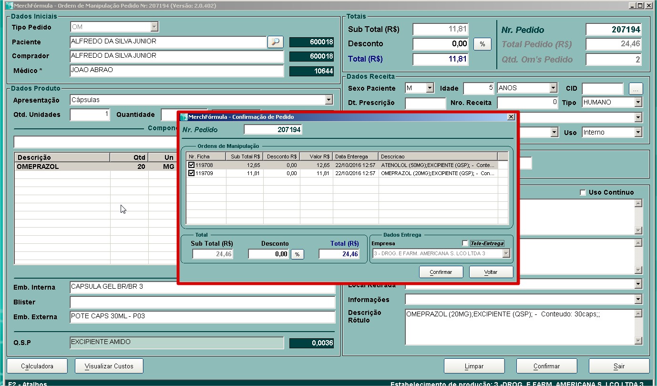Click the percent button beside Desconto in Totais
657x386 pixels.
[482, 44]
